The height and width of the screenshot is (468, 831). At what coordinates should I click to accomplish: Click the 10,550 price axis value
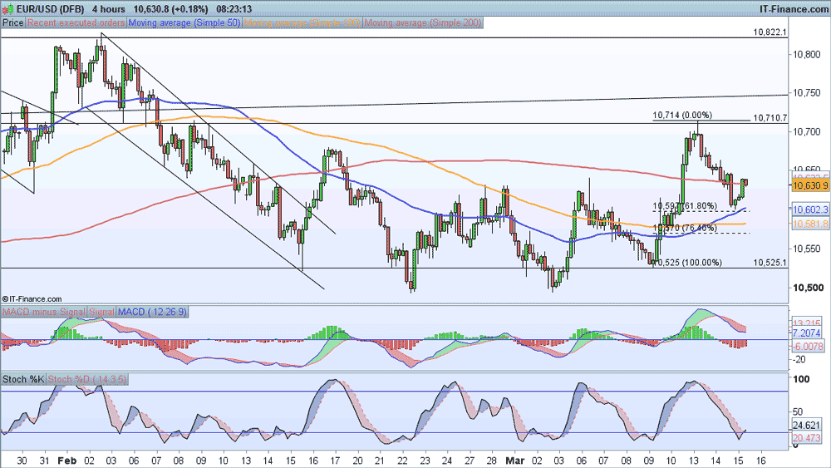(x=806, y=248)
